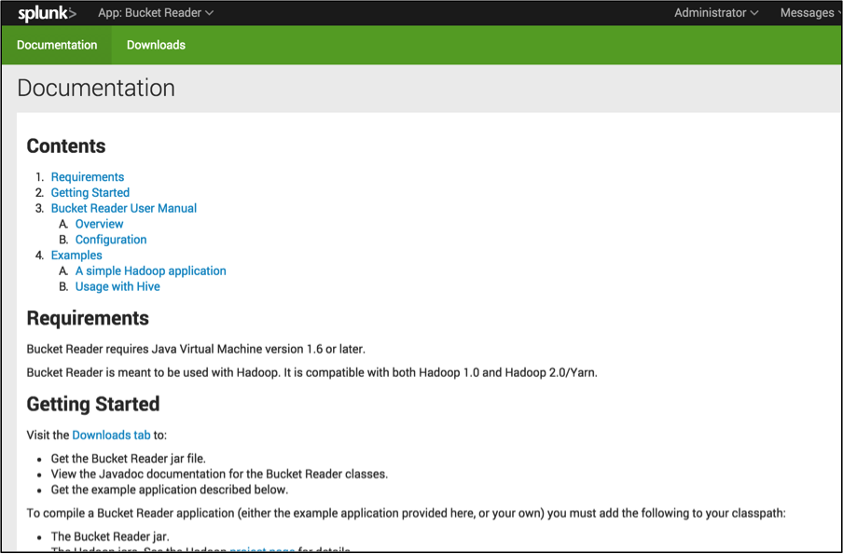
Task: Jump to Bucket Reader User Manual
Action: (124, 208)
